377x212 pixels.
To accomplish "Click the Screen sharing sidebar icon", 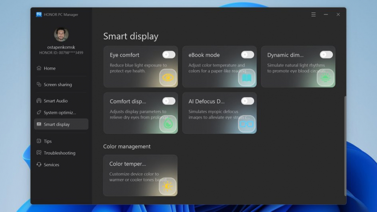I will (39, 84).
